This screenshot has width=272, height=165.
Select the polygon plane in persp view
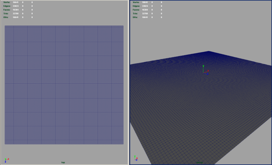coord(201,108)
